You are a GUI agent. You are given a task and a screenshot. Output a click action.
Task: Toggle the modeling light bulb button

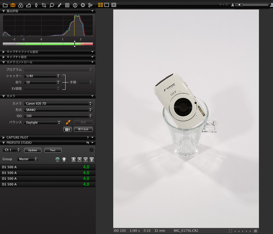point(64,159)
